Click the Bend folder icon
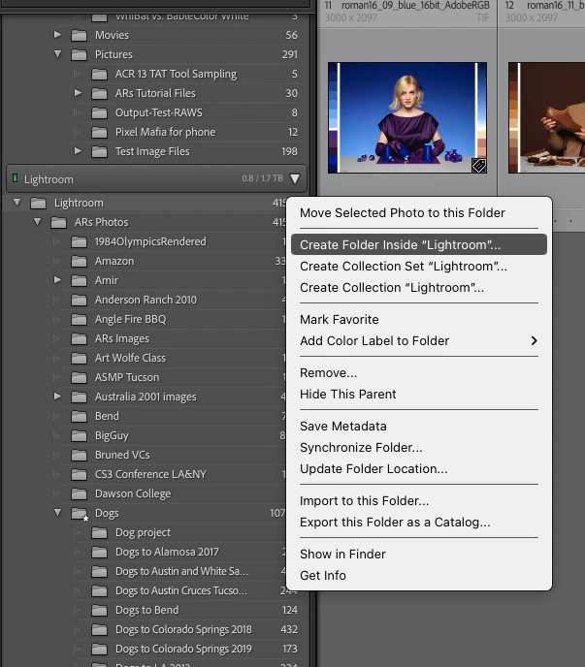The width and height of the screenshot is (585, 667). [x=79, y=417]
